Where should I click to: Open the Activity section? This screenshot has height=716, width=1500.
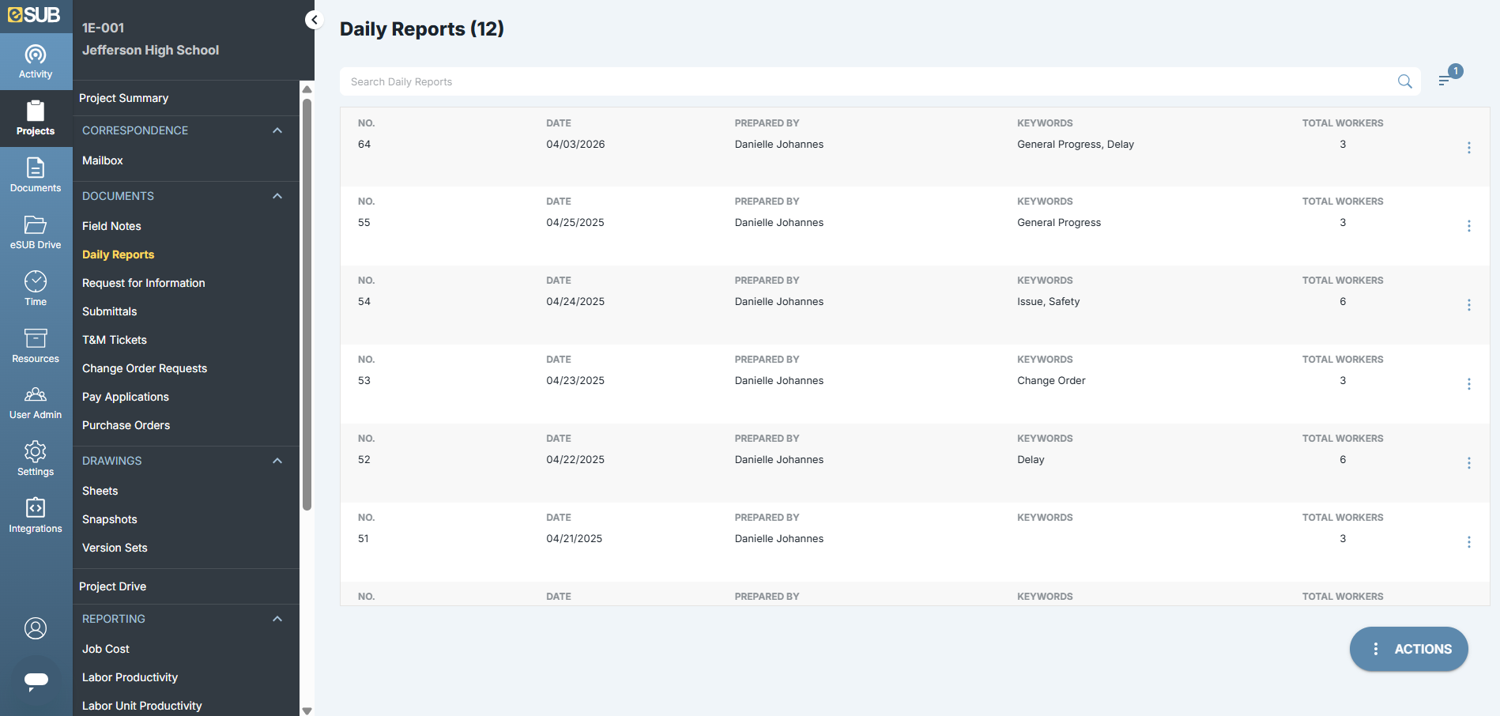[x=36, y=61]
